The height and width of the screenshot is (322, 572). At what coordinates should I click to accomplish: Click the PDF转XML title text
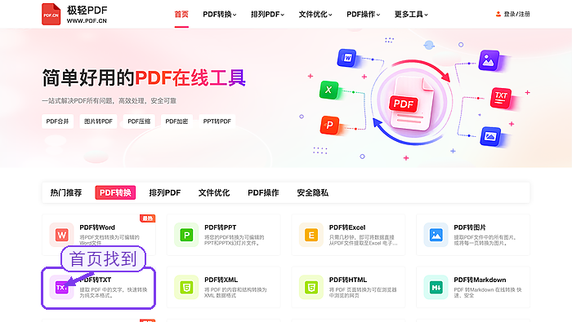coord(221,280)
